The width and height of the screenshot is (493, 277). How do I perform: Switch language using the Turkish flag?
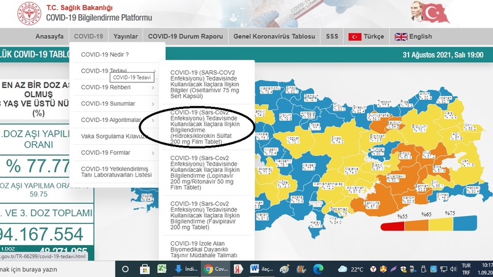pyautogui.click(x=354, y=37)
